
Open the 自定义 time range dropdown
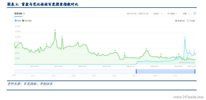click(158, 14)
